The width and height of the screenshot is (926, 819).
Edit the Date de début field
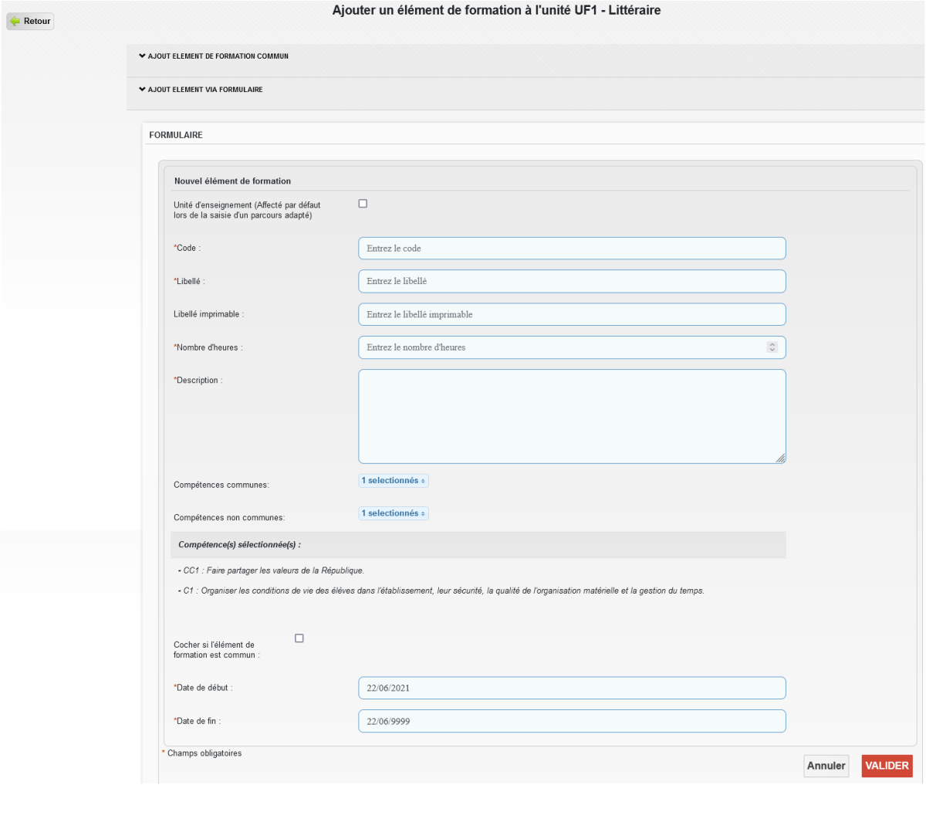[x=571, y=689]
